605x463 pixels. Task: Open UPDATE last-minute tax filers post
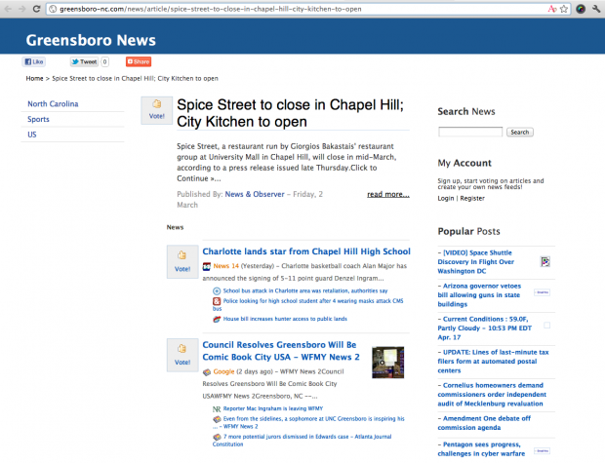(x=493, y=362)
